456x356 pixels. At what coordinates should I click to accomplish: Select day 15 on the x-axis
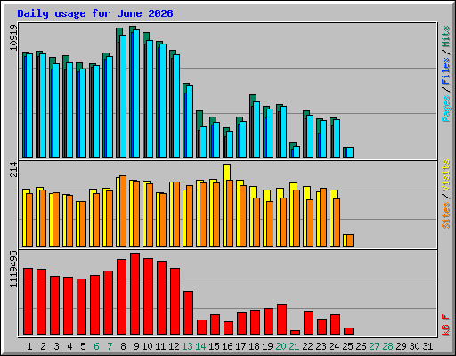tap(214, 346)
